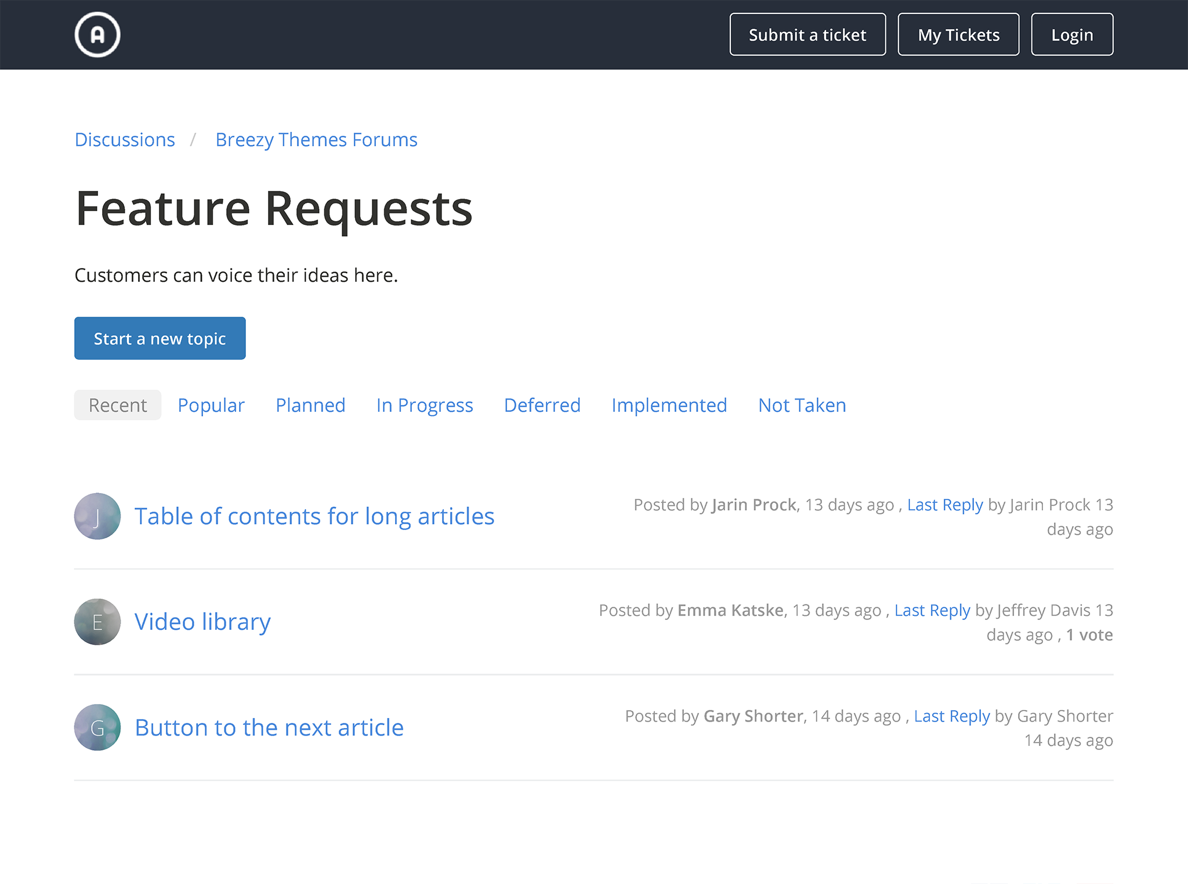Click the circular A logo in header
Viewport: 1188px width, 884px height.
(x=97, y=35)
